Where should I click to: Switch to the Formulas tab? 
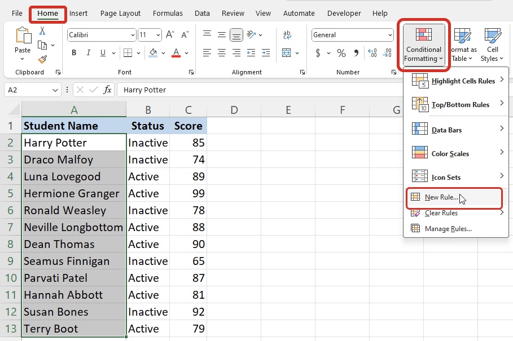pos(168,14)
